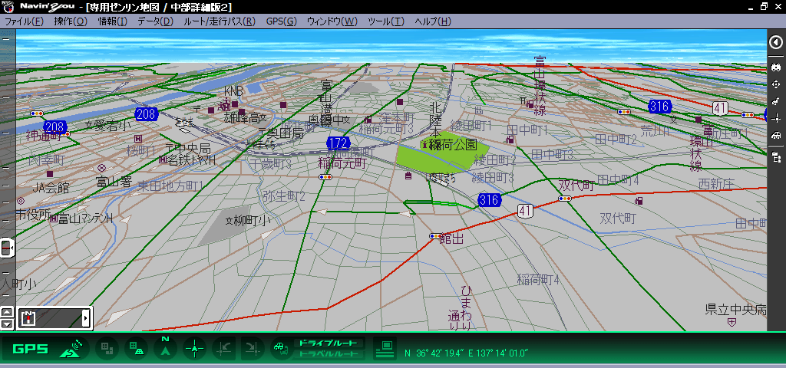Click the 稲荷町4 district label
The height and width of the screenshot is (368, 786).
[x=538, y=279]
